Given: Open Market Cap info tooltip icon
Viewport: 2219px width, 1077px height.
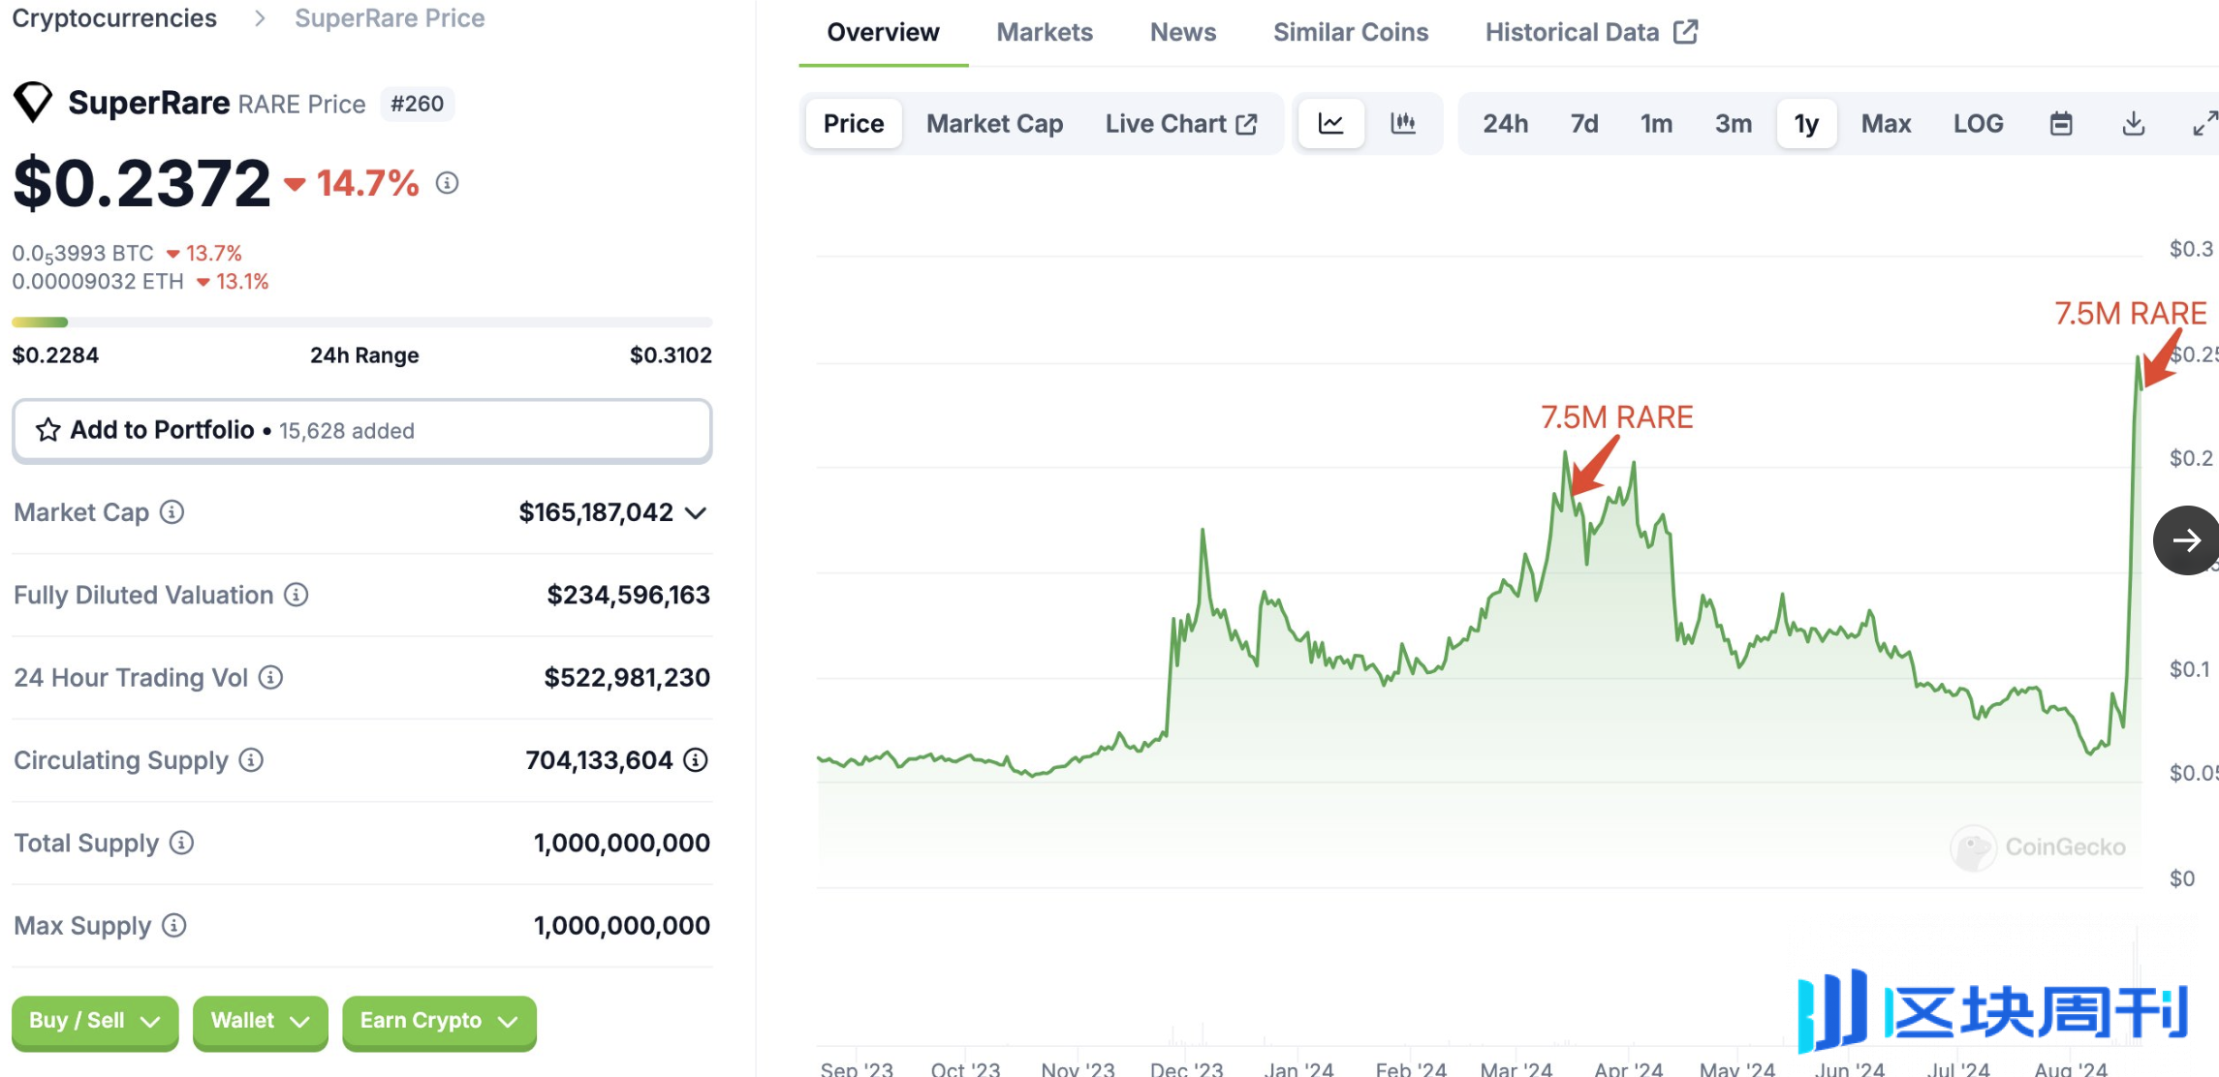Looking at the screenshot, I should pyautogui.click(x=172, y=512).
